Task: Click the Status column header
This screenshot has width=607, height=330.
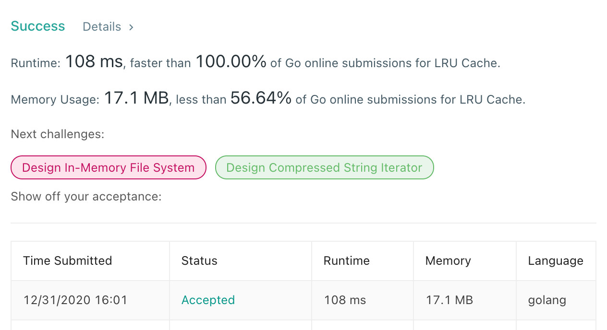Action: [199, 260]
